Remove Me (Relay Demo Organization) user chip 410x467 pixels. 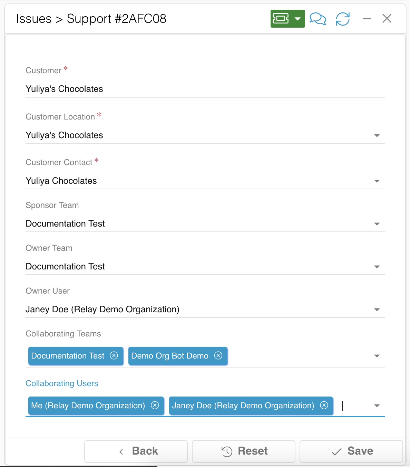(155, 405)
